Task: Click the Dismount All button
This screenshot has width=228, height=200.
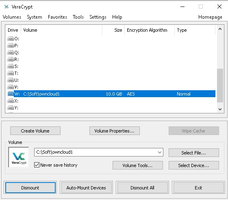Action: click(142, 188)
